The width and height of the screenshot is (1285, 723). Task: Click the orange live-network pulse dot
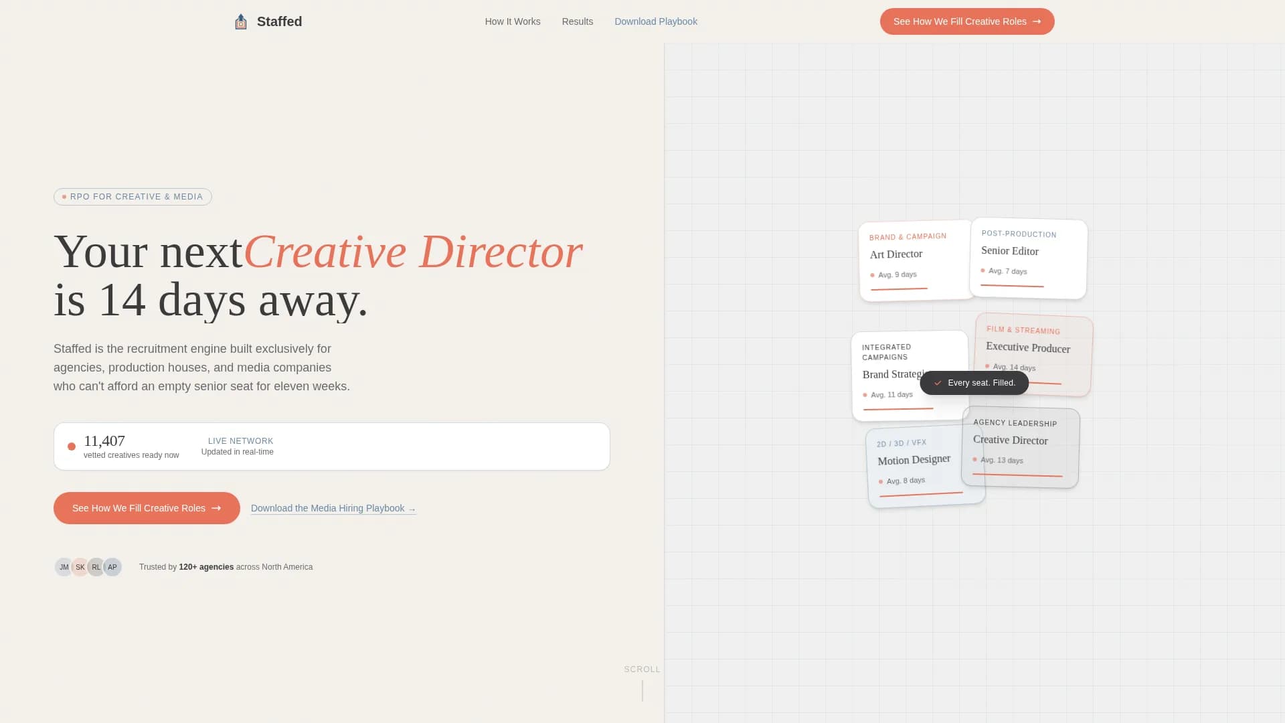click(71, 446)
